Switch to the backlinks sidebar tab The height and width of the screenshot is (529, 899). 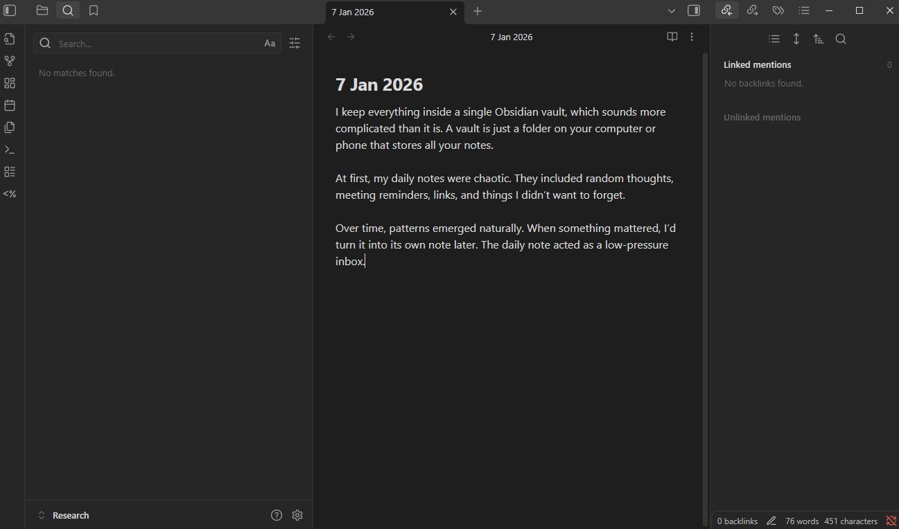pyautogui.click(x=726, y=10)
